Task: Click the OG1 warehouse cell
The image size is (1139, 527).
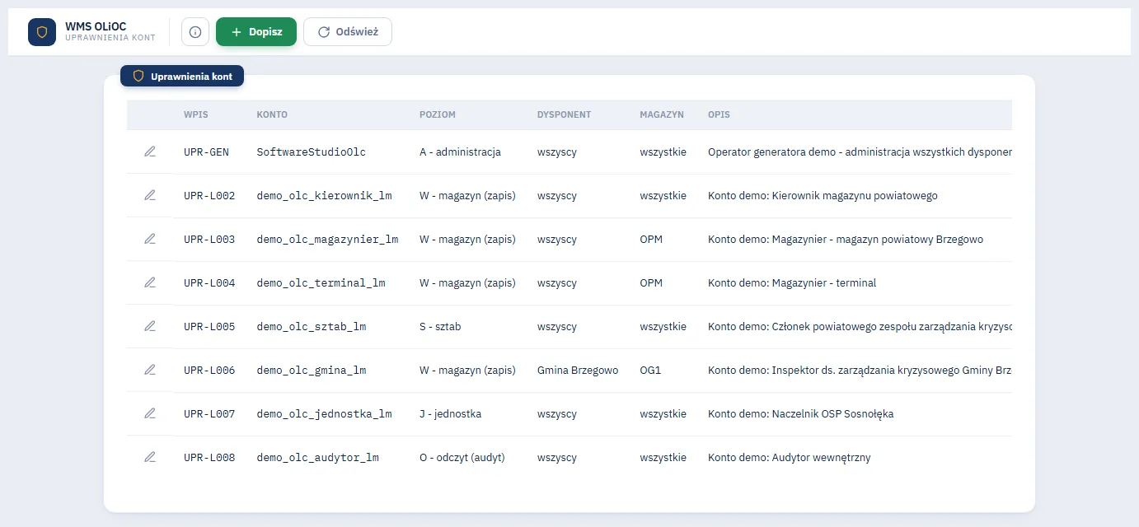Action: point(650,371)
